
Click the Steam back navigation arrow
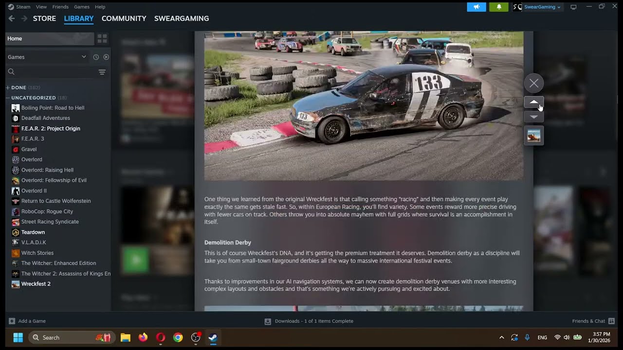12,18
